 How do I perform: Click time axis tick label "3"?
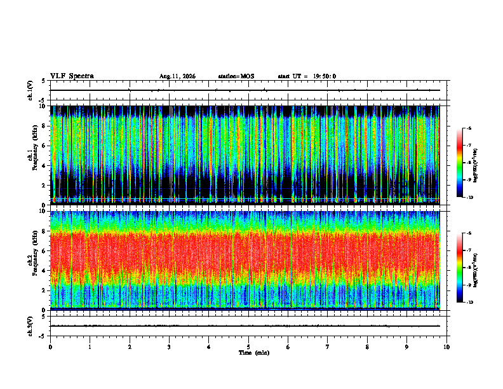pos(169,347)
